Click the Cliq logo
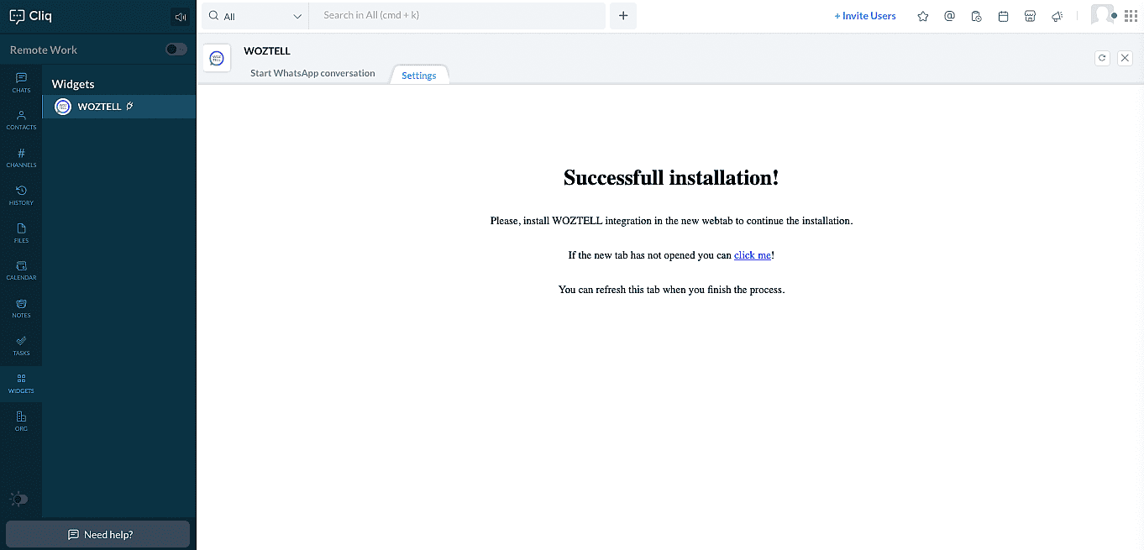 click(30, 16)
